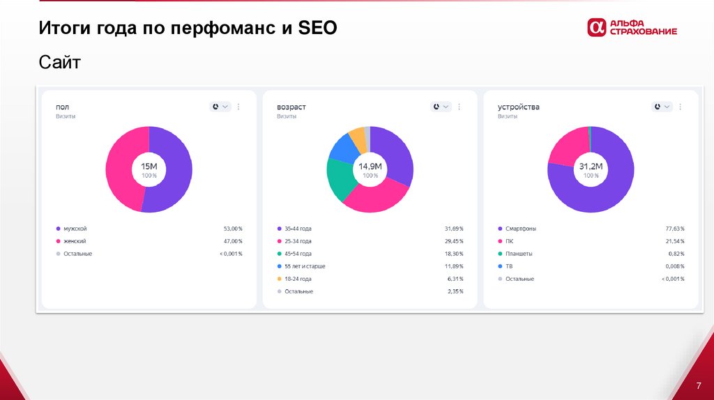The image size is (714, 400).
Task: Click the 2,35% value
Action: (455, 291)
